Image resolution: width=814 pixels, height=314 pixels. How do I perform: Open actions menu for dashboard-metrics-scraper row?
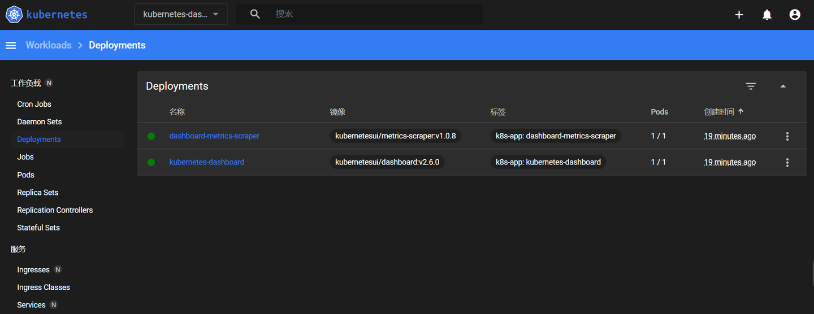(x=787, y=136)
